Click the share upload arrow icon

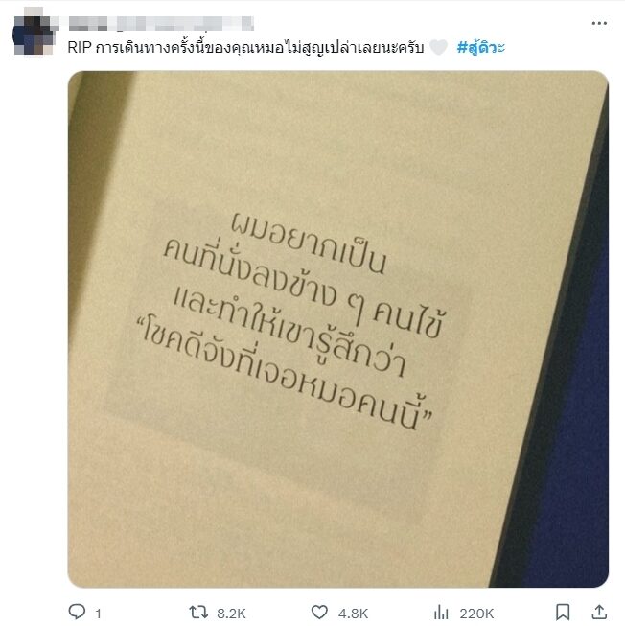599,612
